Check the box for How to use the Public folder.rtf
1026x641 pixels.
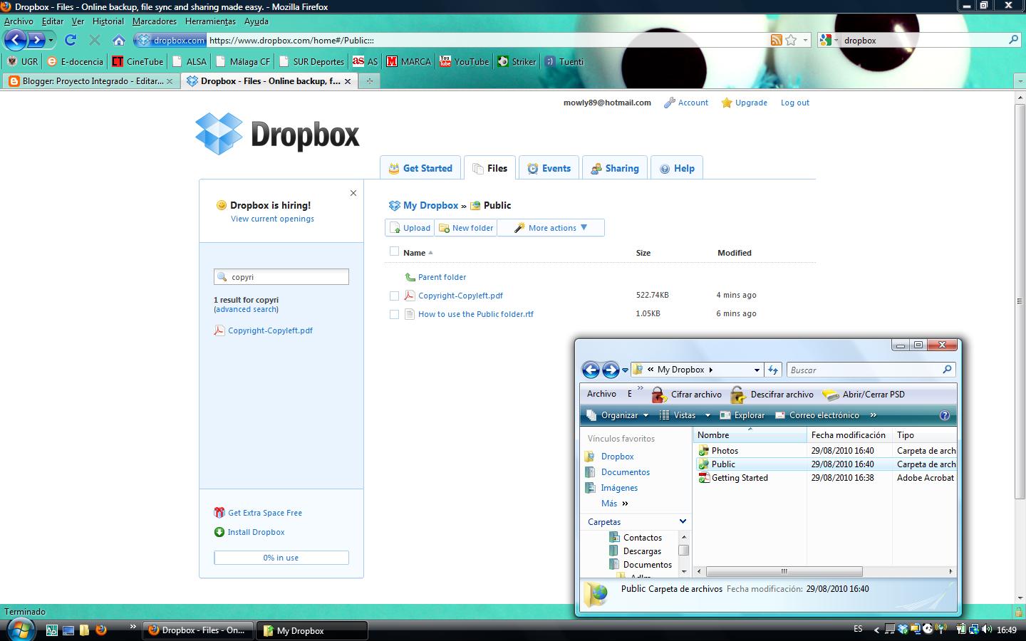click(395, 313)
